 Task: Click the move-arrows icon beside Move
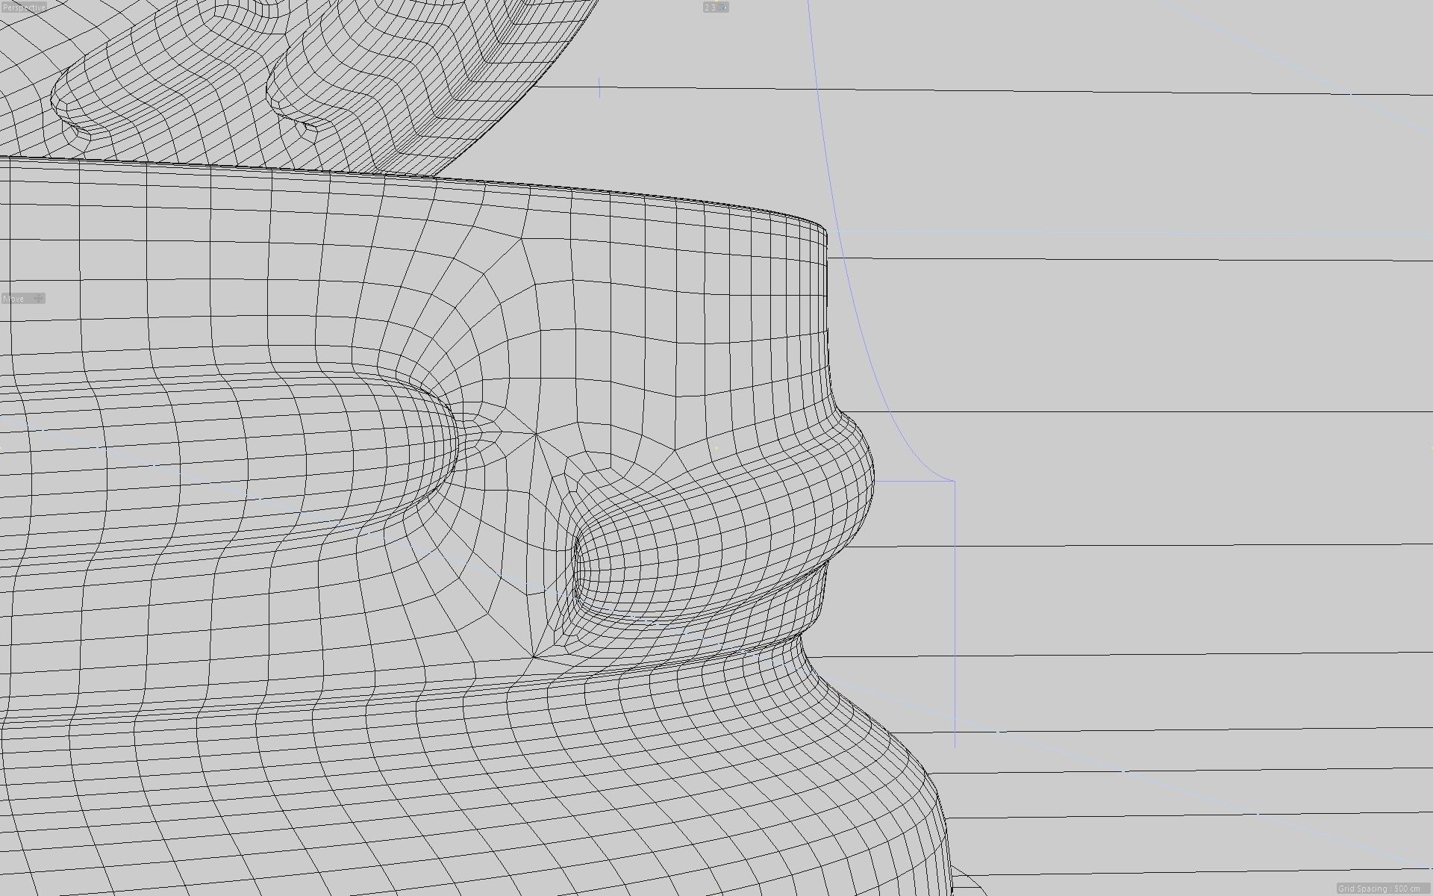pos(39,299)
